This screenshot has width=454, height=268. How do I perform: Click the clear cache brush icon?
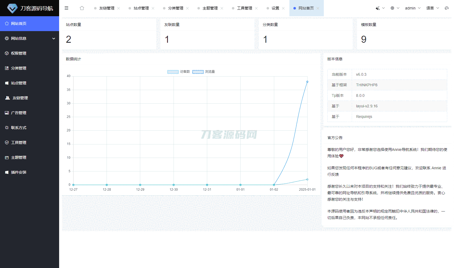click(378, 8)
